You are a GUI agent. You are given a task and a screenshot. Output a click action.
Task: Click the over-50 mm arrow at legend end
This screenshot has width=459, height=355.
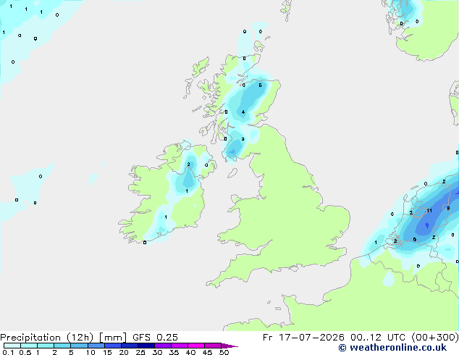click(230, 346)
